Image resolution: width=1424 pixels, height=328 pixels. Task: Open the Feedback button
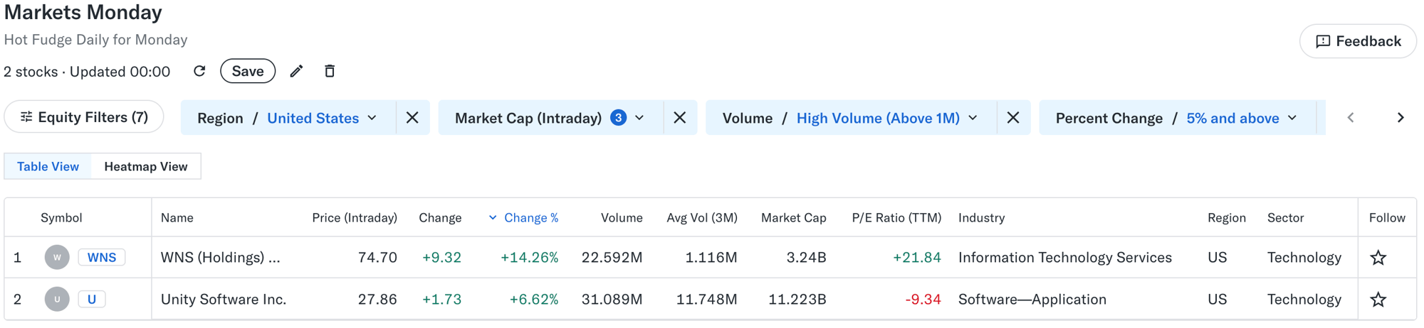click(x=1358, y=41)
